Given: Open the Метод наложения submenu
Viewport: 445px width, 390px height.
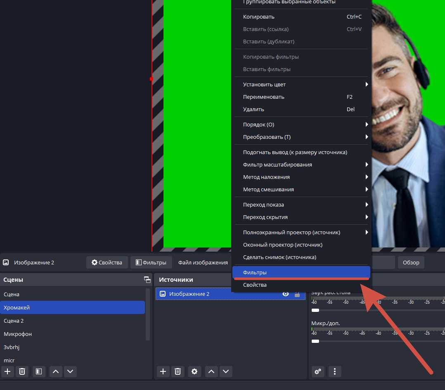Looking at the screenshot, I should pyautogui.click(x=301, y=177).
